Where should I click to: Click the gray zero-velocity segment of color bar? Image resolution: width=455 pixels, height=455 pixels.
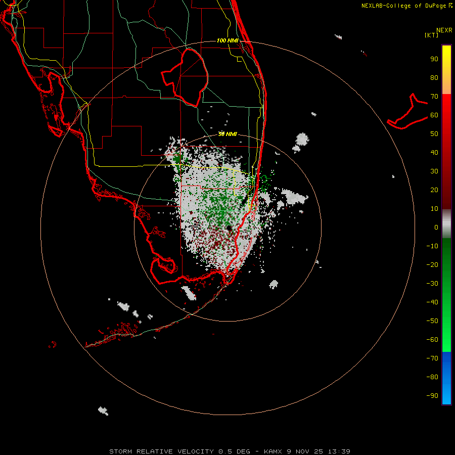pos(446,224)
